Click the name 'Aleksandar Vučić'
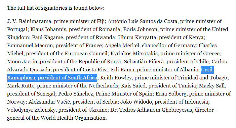Screen dimensions: 236x128 coord(49,102)
